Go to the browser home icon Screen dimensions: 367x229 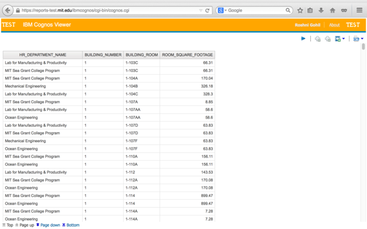(x=332, y=10)
